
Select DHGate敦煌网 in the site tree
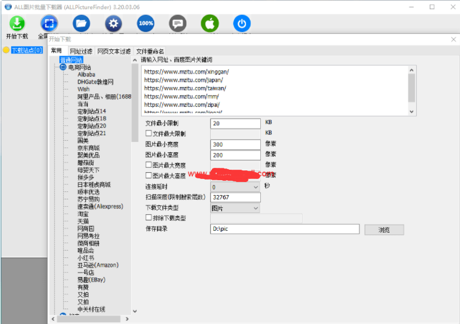click(95, 81)
